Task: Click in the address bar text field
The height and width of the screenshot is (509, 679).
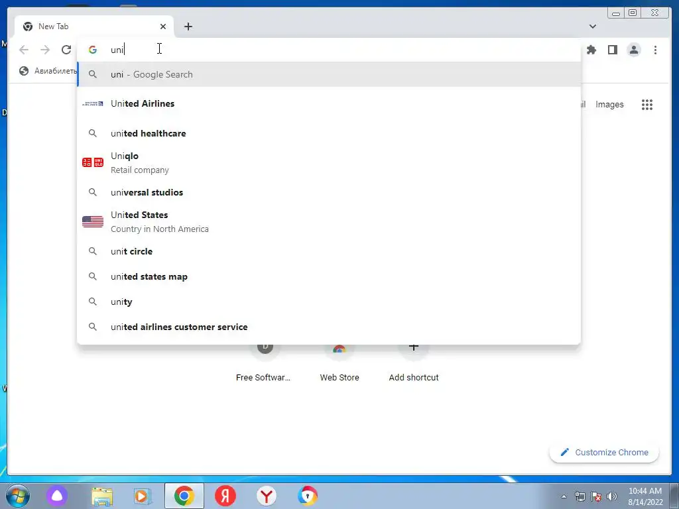Action: point(329,50)
